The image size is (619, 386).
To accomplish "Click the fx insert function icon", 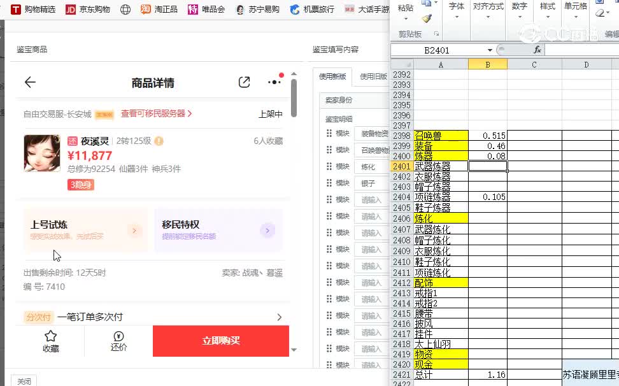I will point(537,50).
